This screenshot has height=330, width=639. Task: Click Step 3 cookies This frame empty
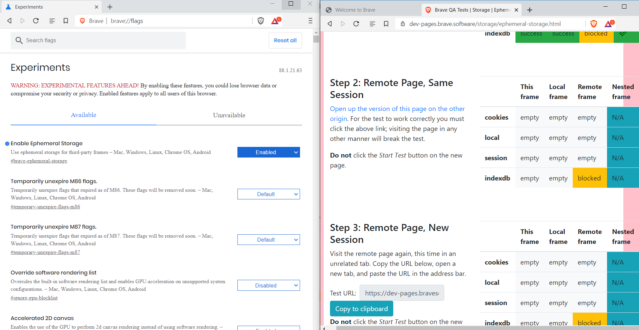(x=529, y=262)
